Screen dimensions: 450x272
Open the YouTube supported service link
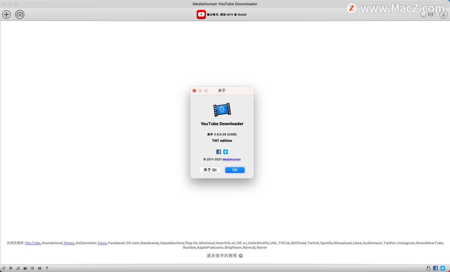pyautogui.click(x=33, y=243)
